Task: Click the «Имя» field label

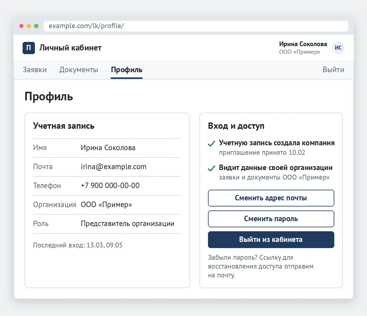Action: (x=40, y=148)
